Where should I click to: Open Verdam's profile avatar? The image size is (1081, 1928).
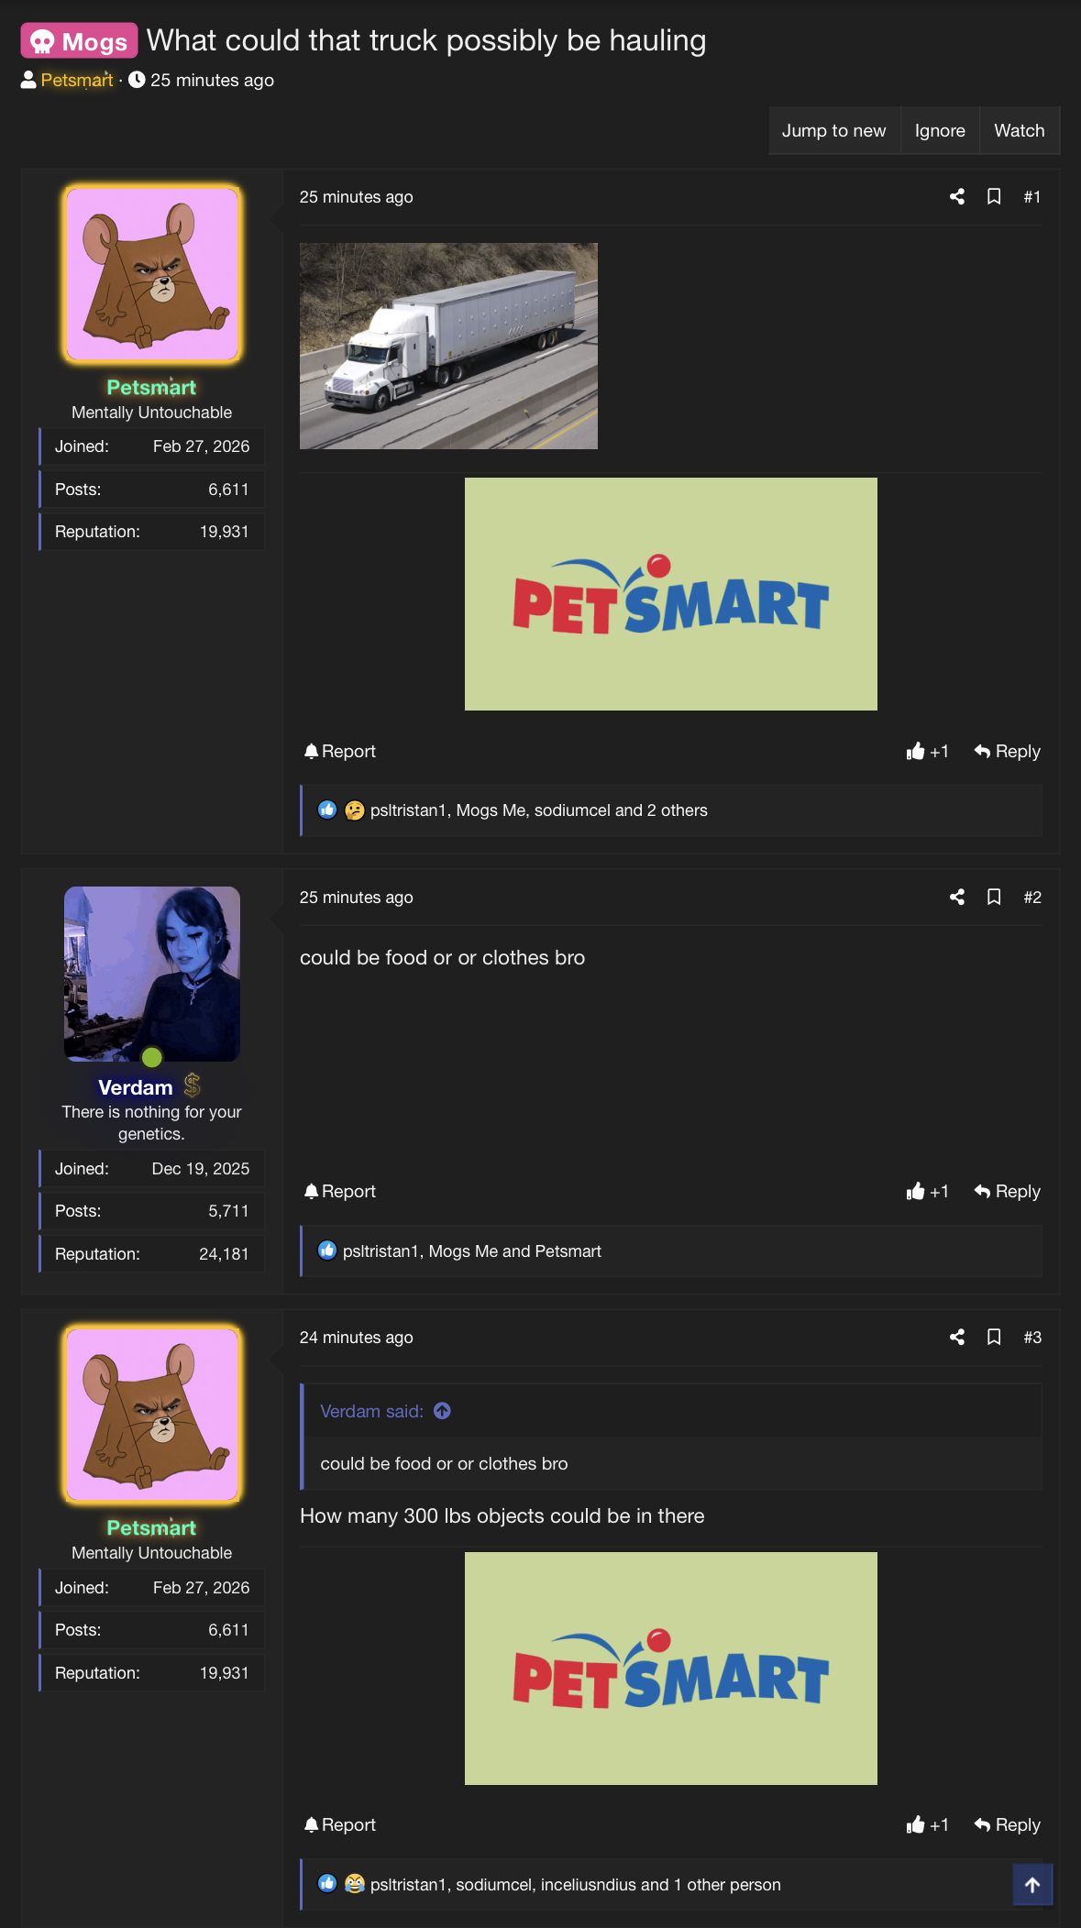[x=152, y=974]
